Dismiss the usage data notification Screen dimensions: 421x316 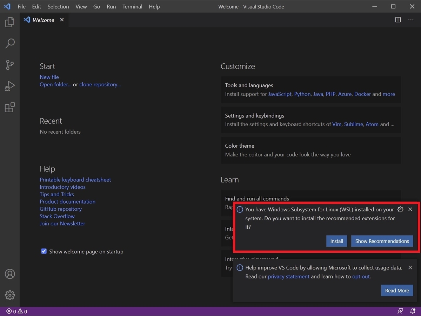[x=410, y=268]
